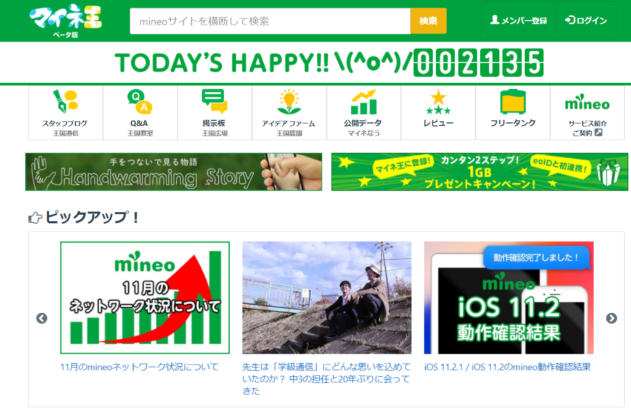631x410 pixels.
Task: Open the 11月のmineoネットワーク状況について link
Action: point(139,367)
